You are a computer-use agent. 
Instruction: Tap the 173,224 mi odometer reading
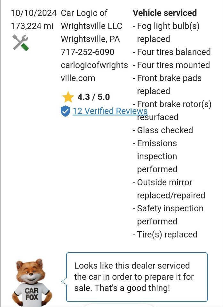(32, 26)
